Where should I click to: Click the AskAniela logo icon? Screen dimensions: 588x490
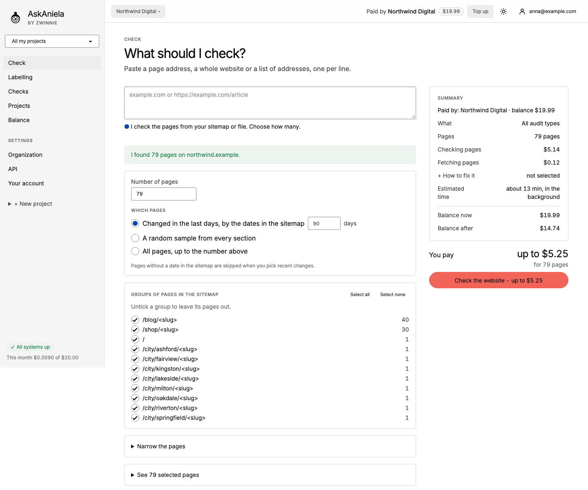[x=16, y=17]
